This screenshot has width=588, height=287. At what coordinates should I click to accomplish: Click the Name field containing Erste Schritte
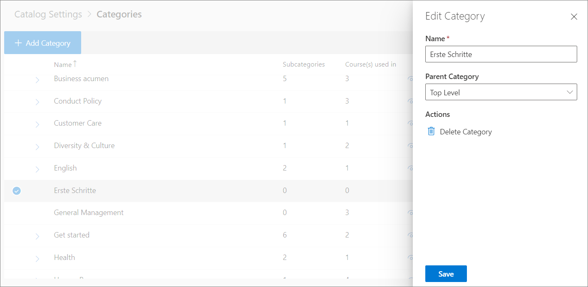tap(501, 54)
